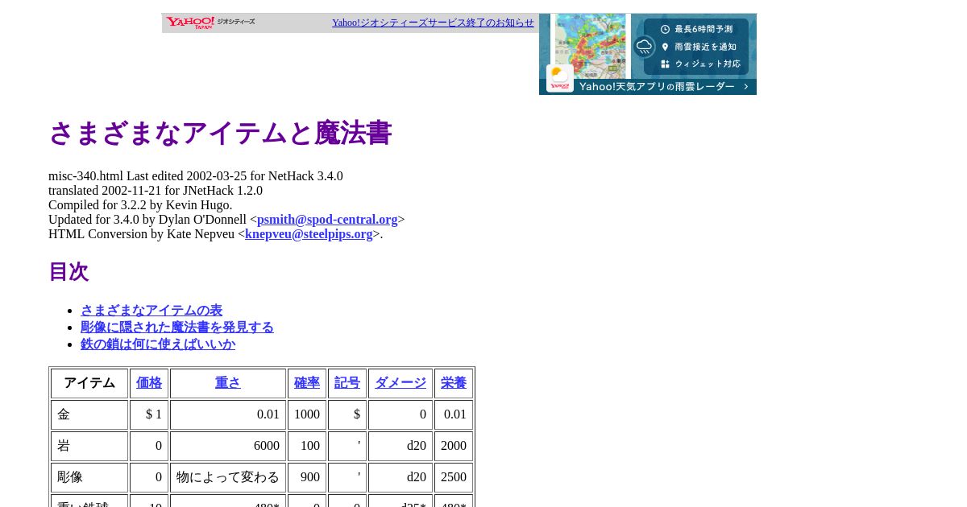Email knepveu@steelpips.org link
967x507 pixels.
click(309, 234)
